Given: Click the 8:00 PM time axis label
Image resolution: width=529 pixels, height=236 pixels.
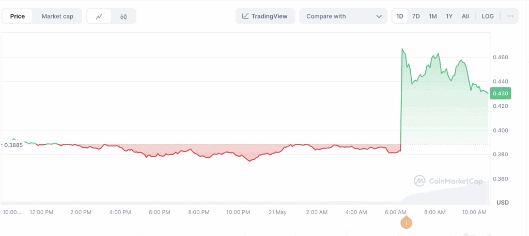Looking at the screenshot, I should pyautogui.click(x=199, y=212).
